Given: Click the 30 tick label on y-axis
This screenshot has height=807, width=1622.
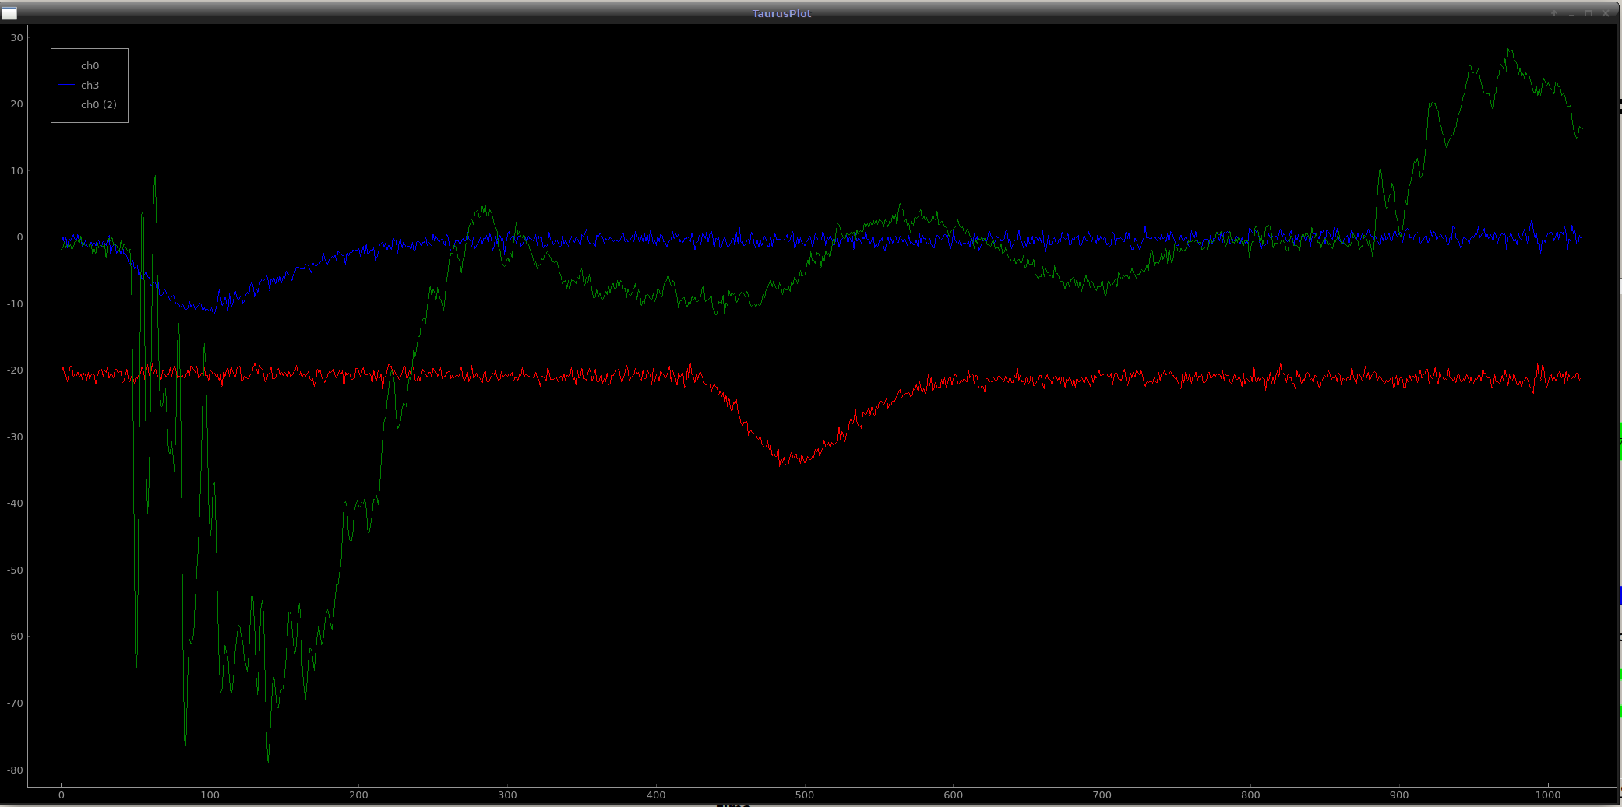Looking at the screenshot, I should pos(17,38).
